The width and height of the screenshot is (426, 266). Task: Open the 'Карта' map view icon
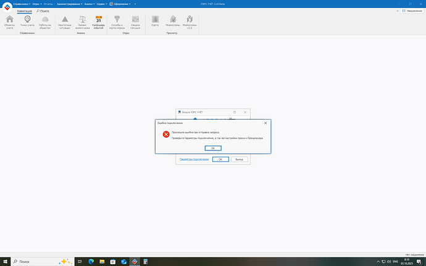click(155, 21)
